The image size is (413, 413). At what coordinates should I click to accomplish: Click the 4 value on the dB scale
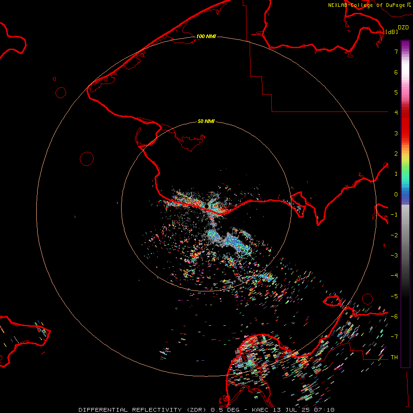tap(396, 112)
